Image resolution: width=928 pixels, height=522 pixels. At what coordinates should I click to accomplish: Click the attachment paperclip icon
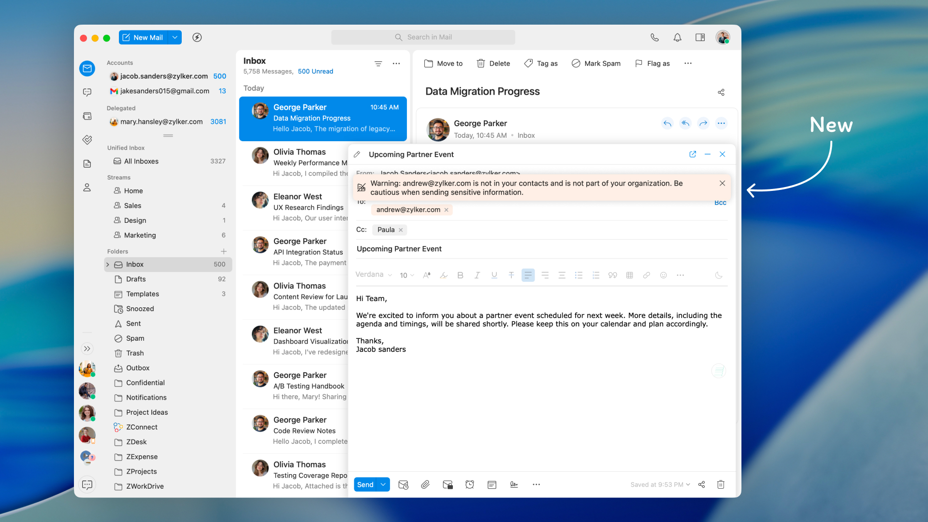tap(425, 484)
